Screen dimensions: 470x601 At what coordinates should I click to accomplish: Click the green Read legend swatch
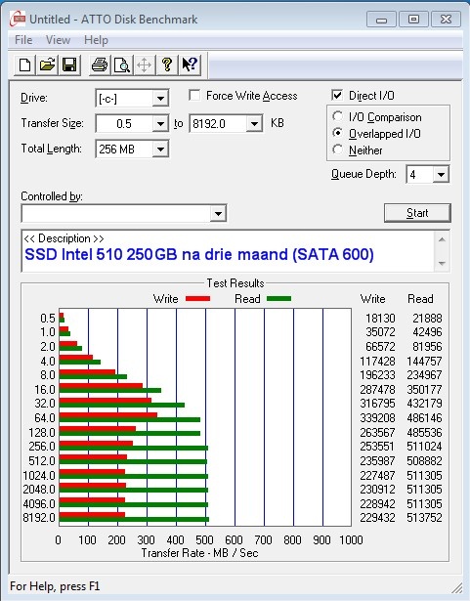tap(278, 299)
